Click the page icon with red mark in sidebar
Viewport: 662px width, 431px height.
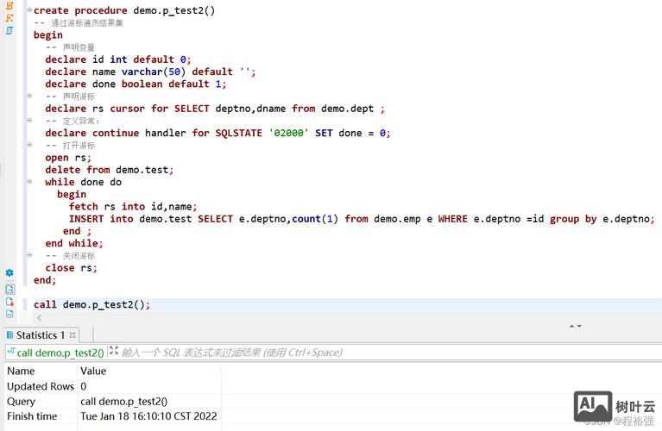[x=9, y=302]
